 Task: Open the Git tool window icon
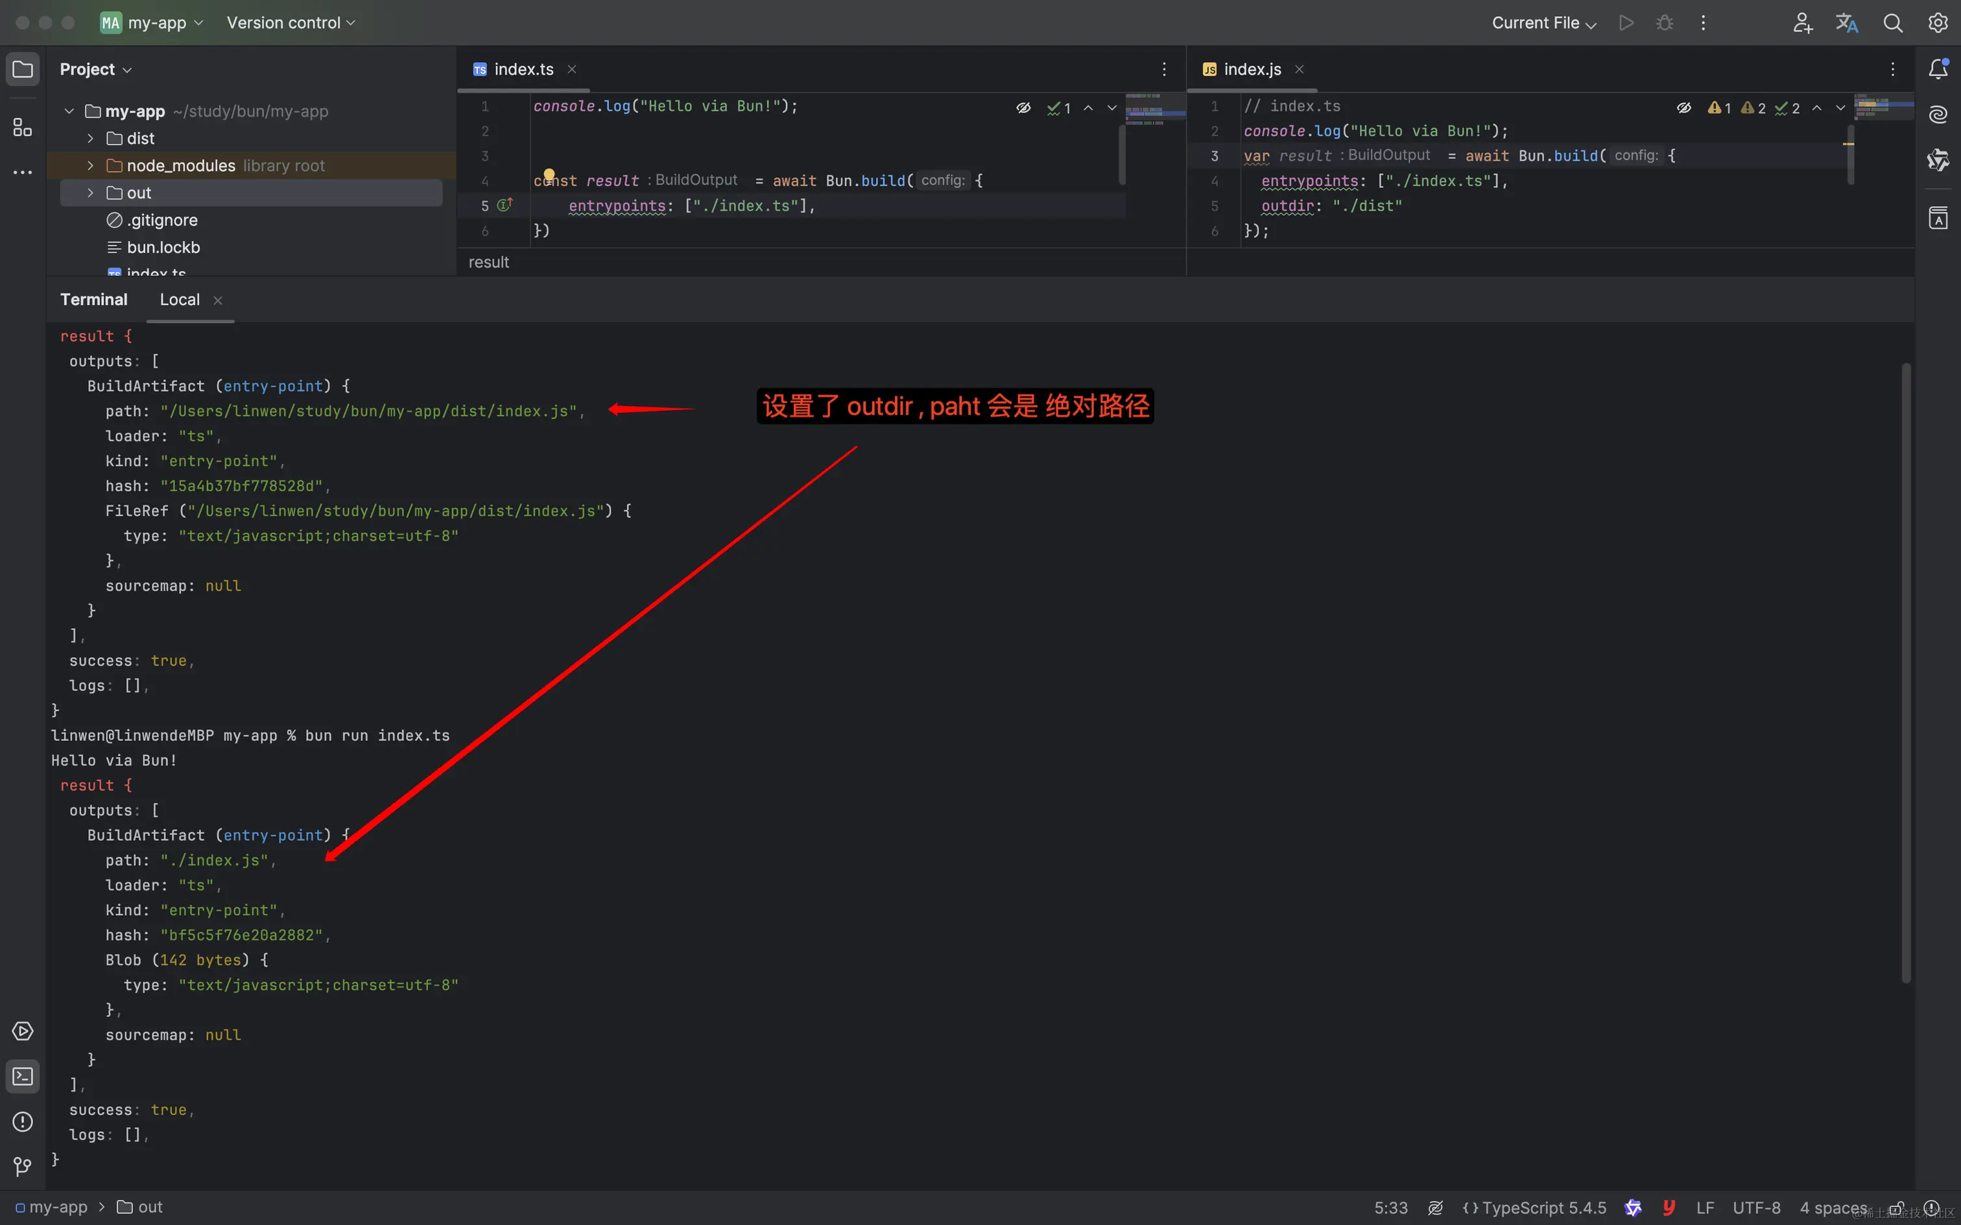tap(23, 1167)
